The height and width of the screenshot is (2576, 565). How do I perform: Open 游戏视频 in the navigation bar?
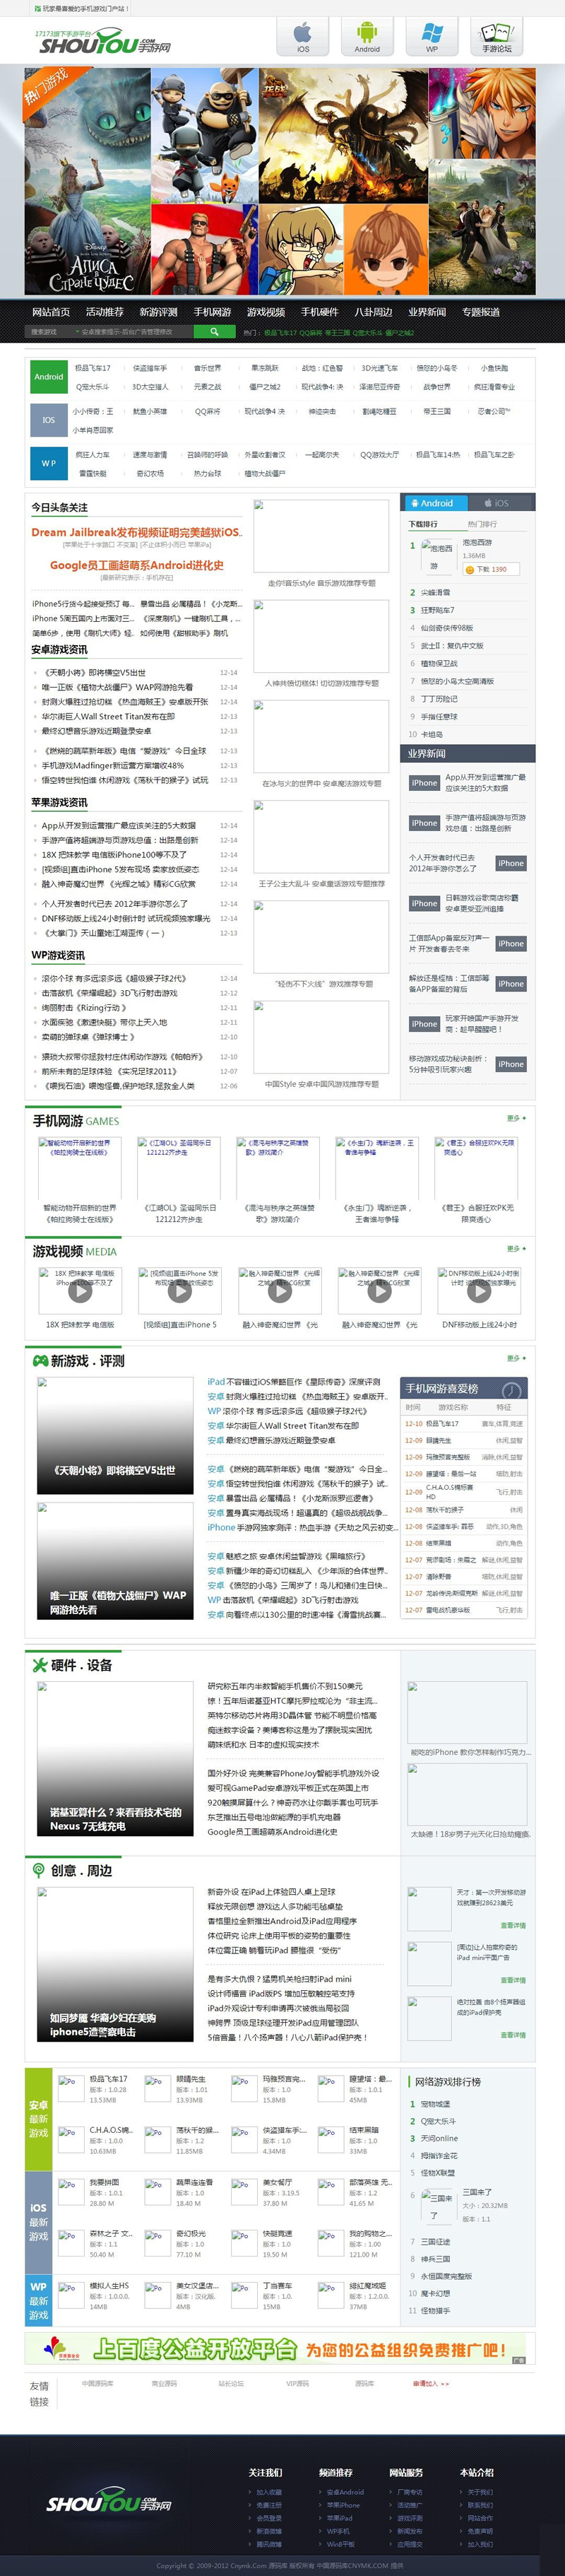coord(266,312)
